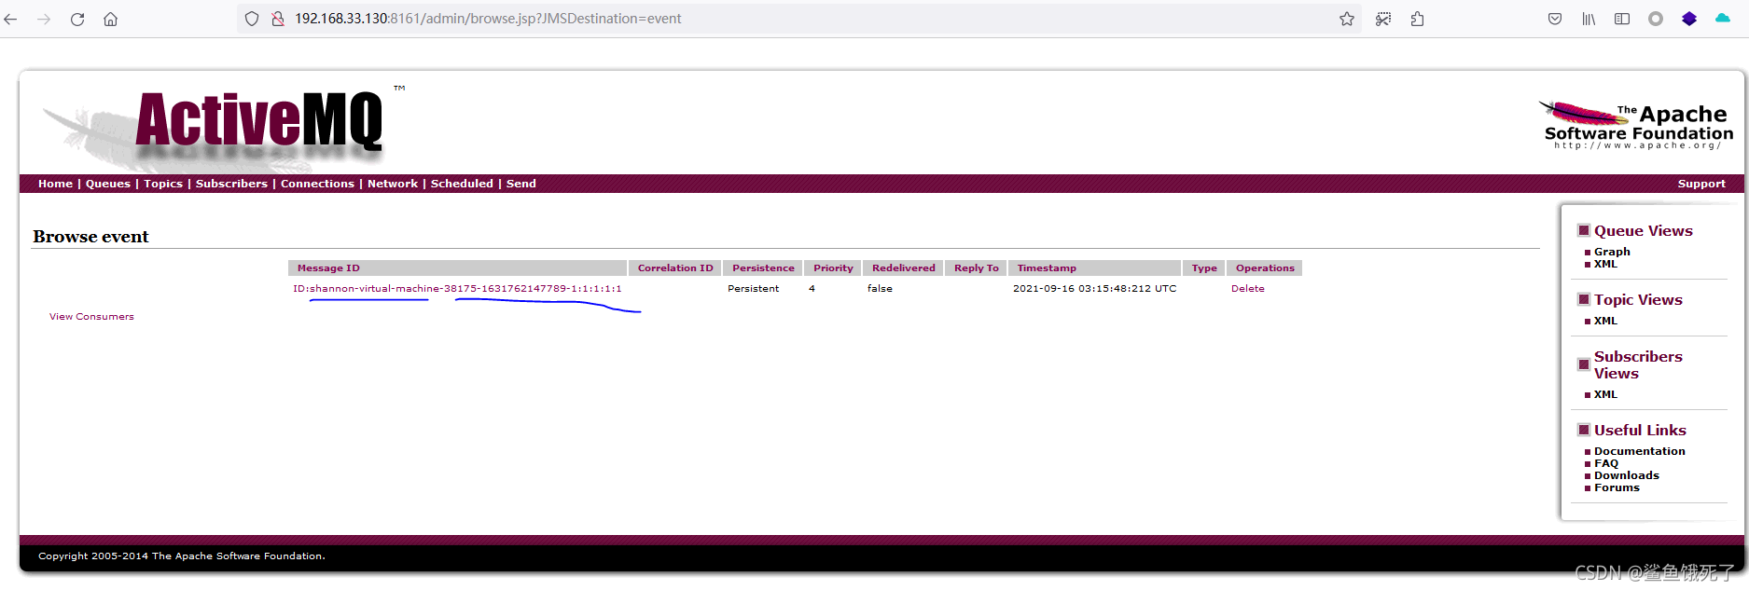Open the Connections menu item
1749x590 pixels.
(x=317, y=184)
